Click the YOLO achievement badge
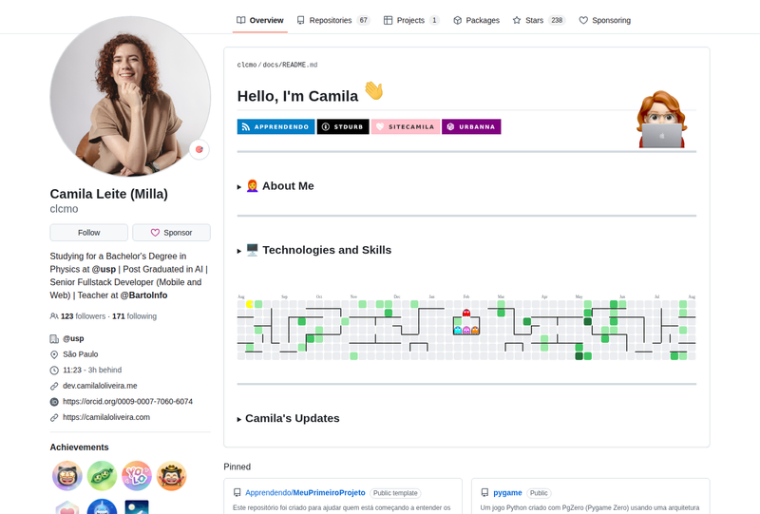The width and height of the screenshot is (760, 514). pos(137,476)
